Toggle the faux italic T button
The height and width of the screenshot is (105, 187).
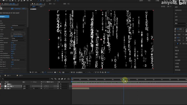(180, 44)
